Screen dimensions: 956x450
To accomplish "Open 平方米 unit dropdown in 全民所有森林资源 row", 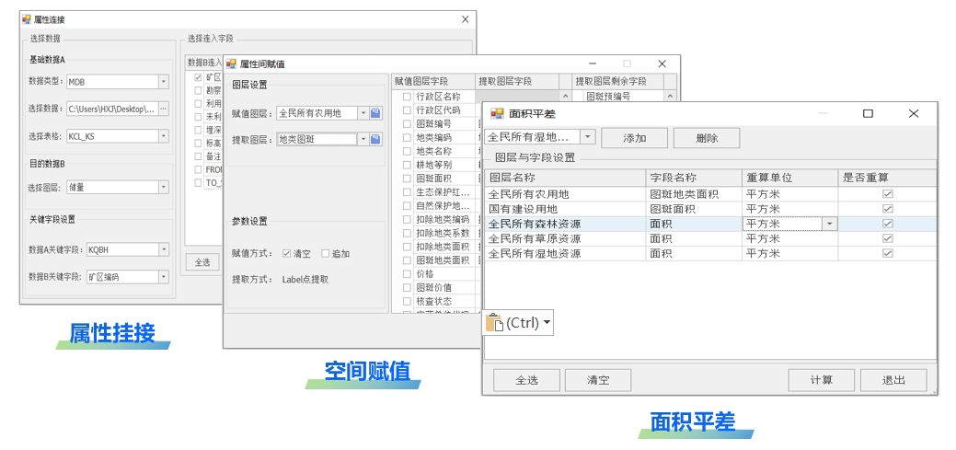I will [830, 224].
